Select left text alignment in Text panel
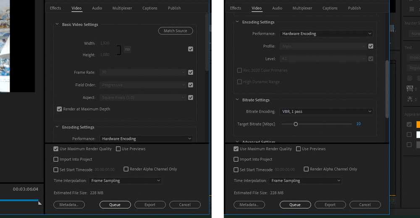This screenshot has height=218, width=420. pos(410,78)
